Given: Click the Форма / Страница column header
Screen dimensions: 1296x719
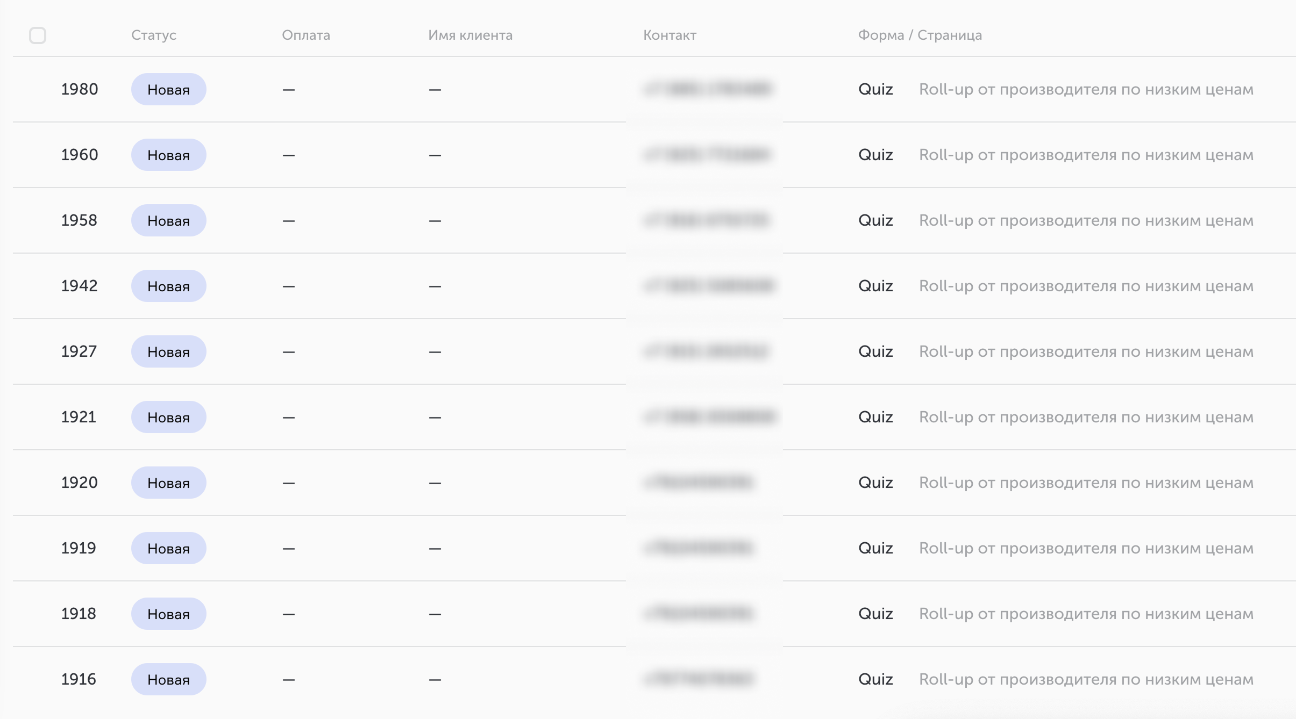Looking at the screenshot, I should coord(920,35).
